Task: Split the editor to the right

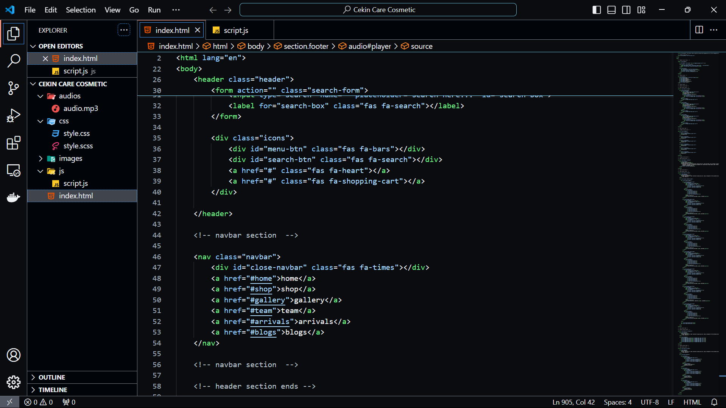Action: click(699, 30)
